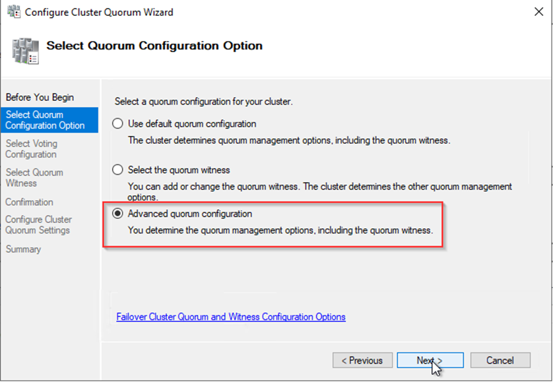Click the wizard title bar cluster icon
553x382 pixels.
click(x=13, y=12)
